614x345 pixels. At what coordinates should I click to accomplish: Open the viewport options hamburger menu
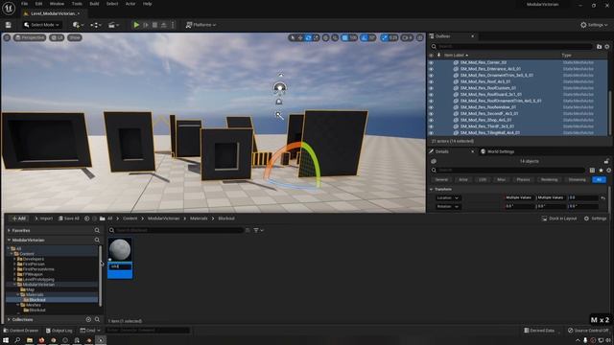(7, 37)
